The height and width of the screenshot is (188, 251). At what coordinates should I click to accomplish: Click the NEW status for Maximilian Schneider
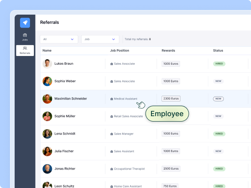[x=218, y=99]
